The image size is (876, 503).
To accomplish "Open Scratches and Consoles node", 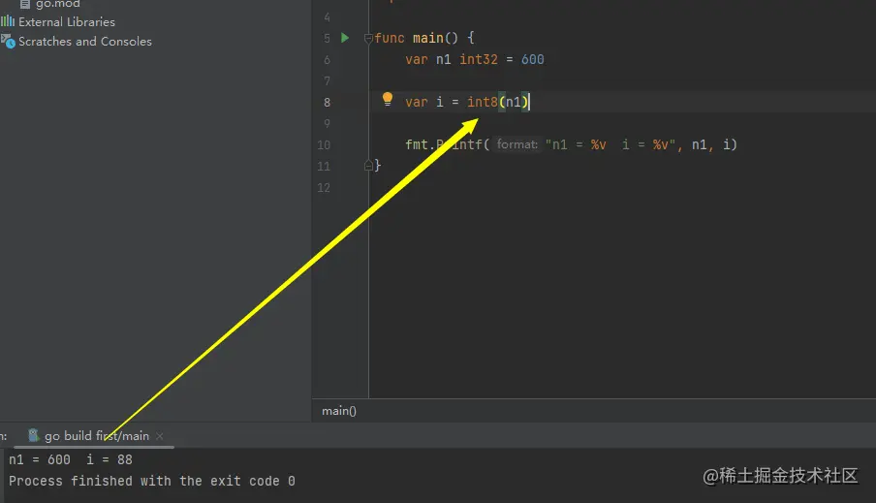I will (x=85, y=42).
